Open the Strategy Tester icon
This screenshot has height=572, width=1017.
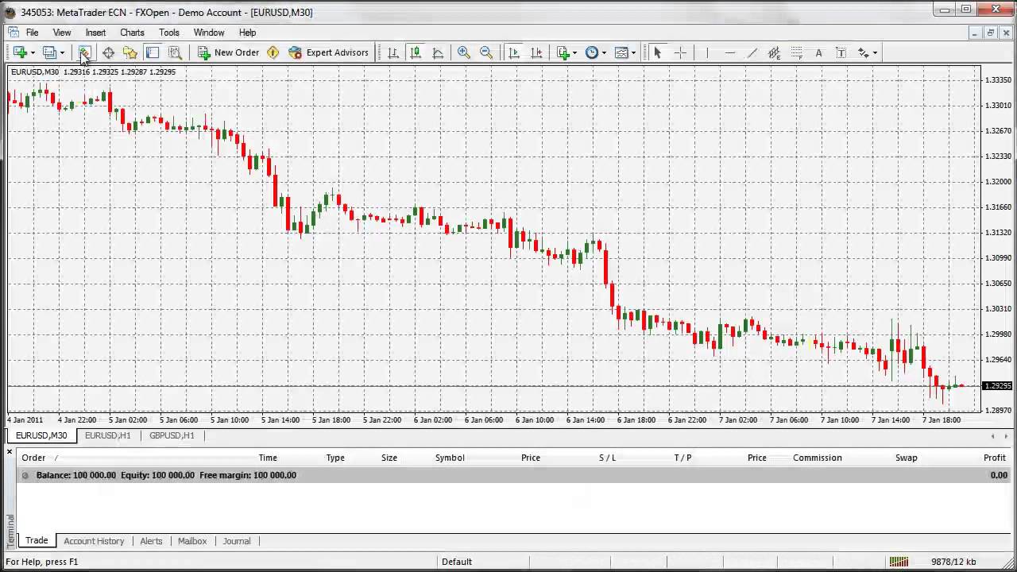tap(175, 52)
